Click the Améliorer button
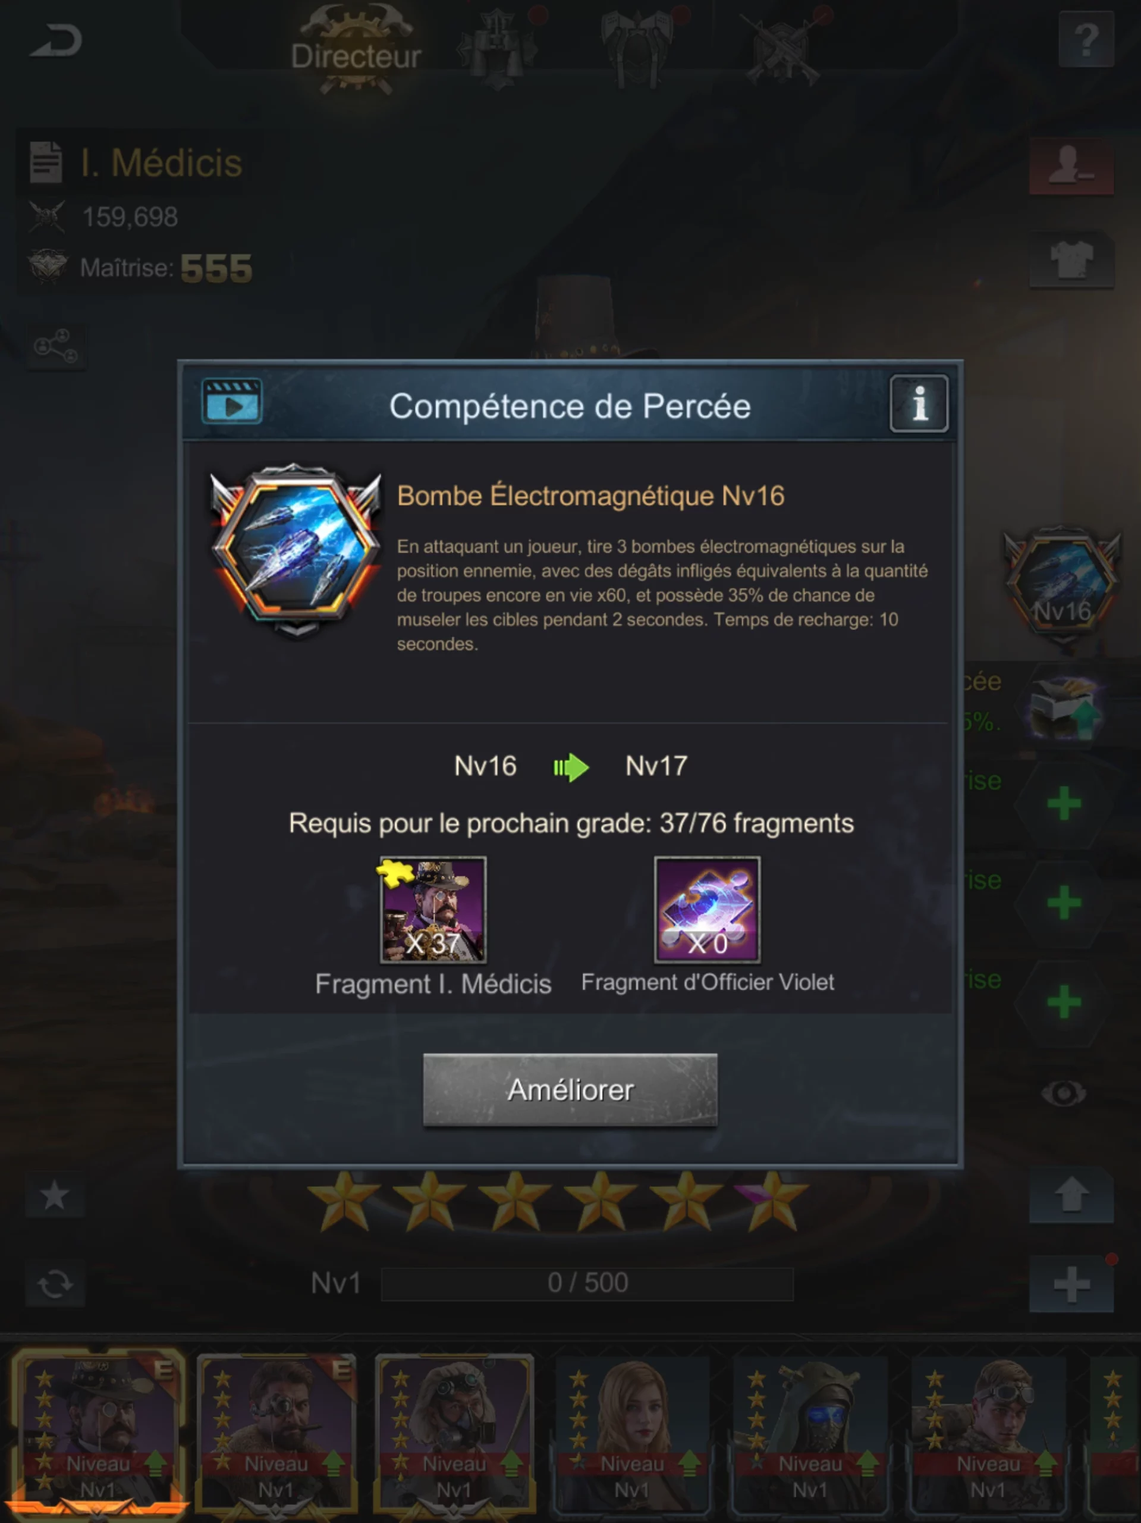Screen dimensions: 1141x1523 (x=570, y=1089)
